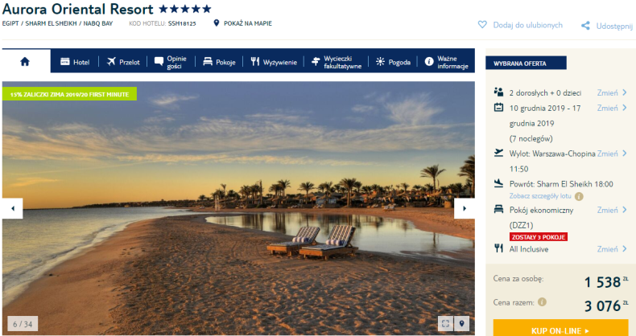Change travel dates via Zmień
This screenshot has height=336, width=636.
click(612, 108)
